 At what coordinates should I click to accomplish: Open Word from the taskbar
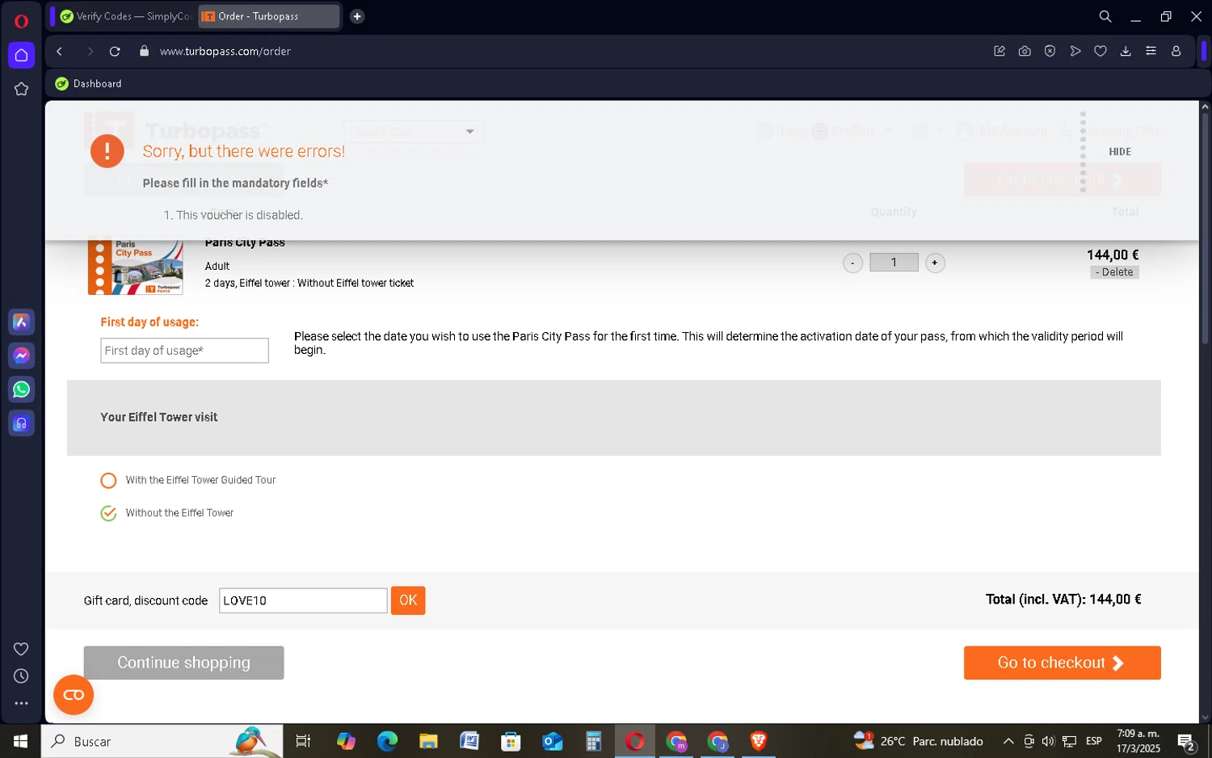[x=469, y=741]
